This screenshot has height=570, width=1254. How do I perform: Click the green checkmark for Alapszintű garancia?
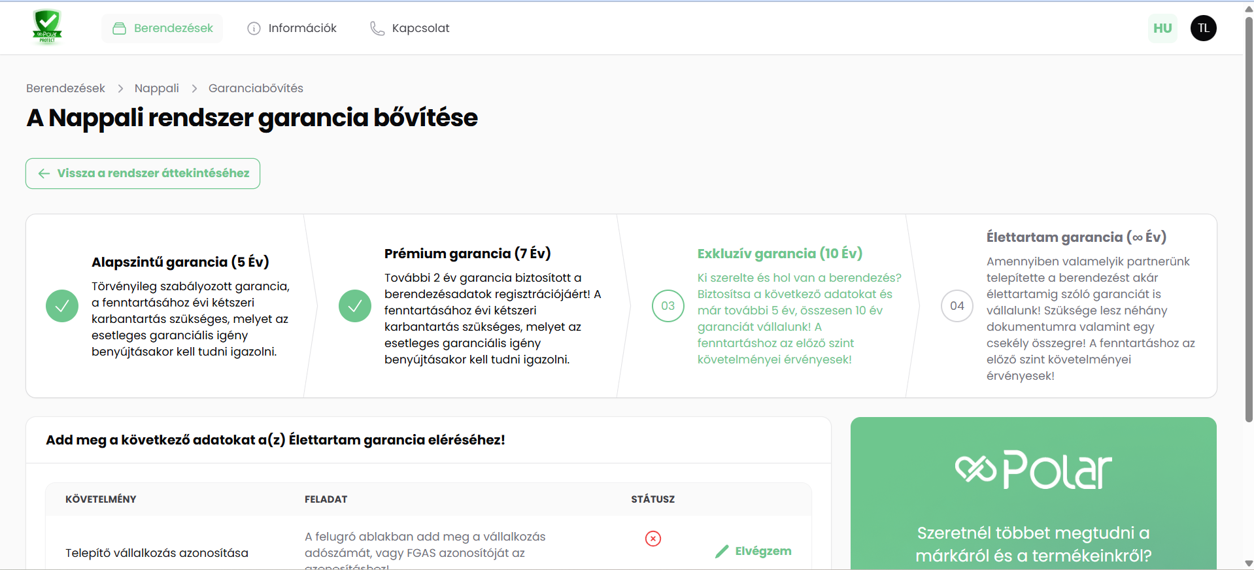pyautogui.click(x=62, y=306)
